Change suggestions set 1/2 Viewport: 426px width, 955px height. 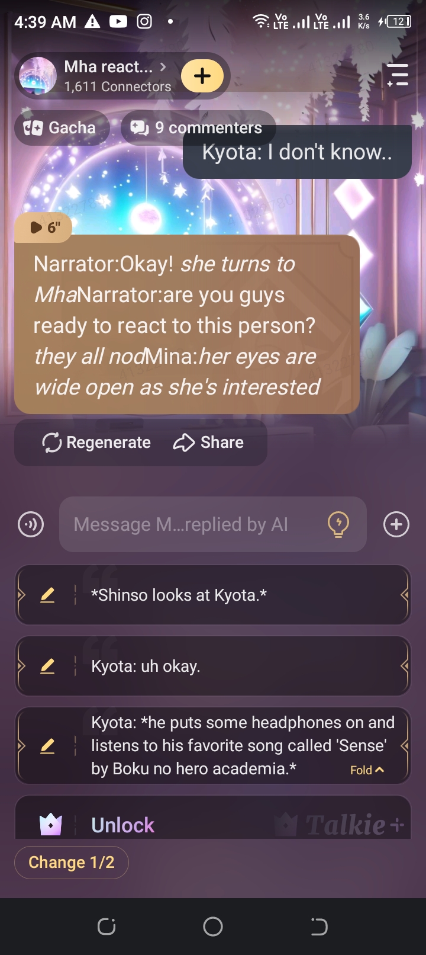[x=72, y=862]
